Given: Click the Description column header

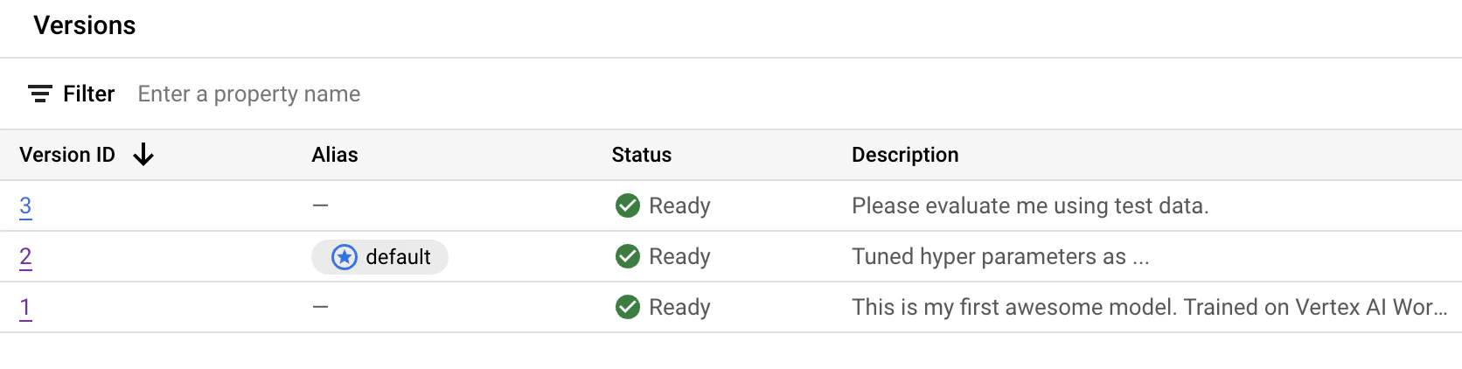Looking at the screenshot, I should coord(905,155).
